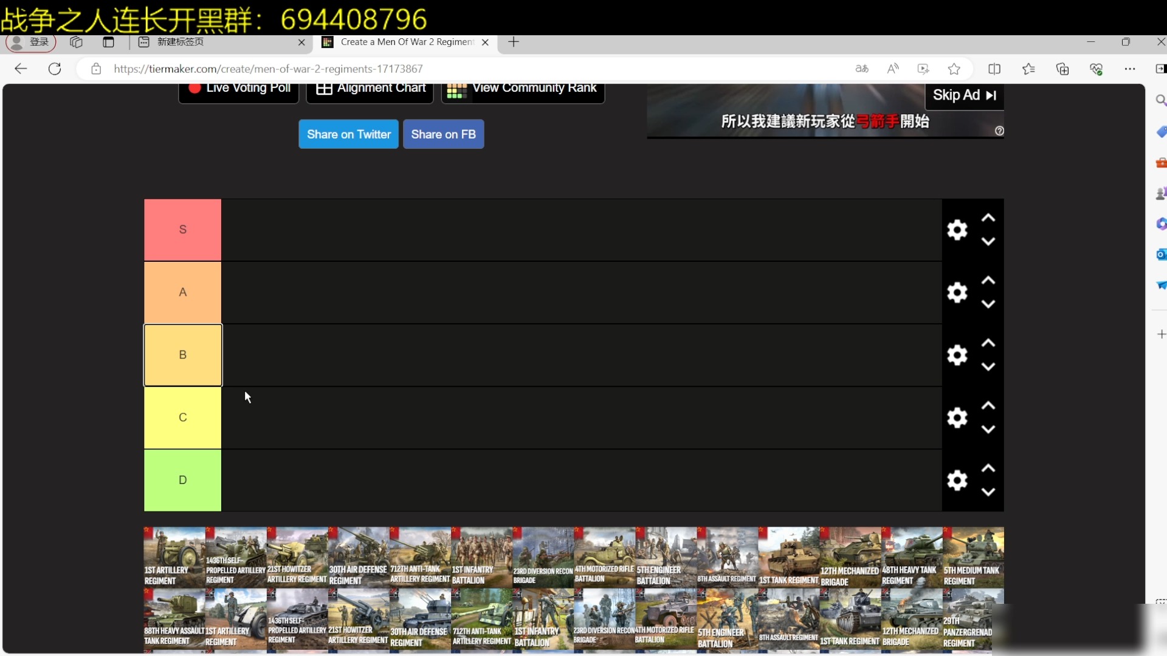Move D tier row up with chevron

[x=988, y=468]
